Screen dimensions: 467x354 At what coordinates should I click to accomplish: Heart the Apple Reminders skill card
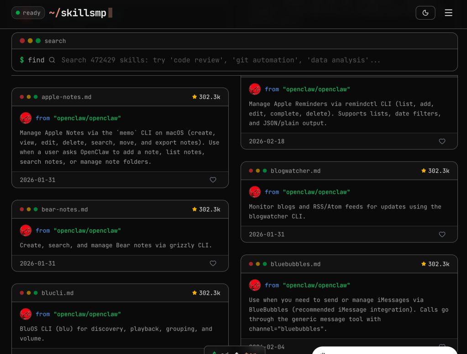[442, 141]
